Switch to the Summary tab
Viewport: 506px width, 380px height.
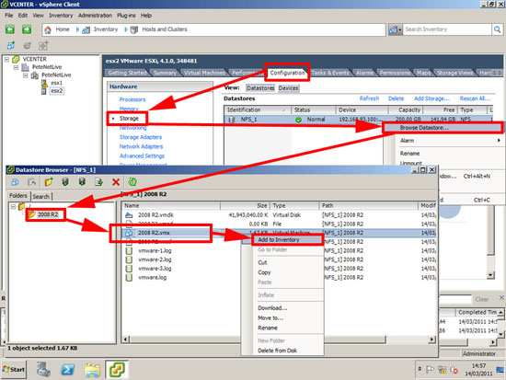click(x=165, y=73)
